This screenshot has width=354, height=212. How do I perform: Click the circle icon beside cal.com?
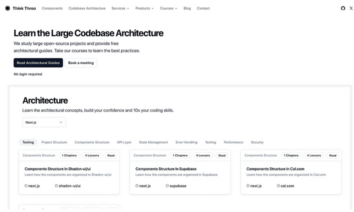278,186
